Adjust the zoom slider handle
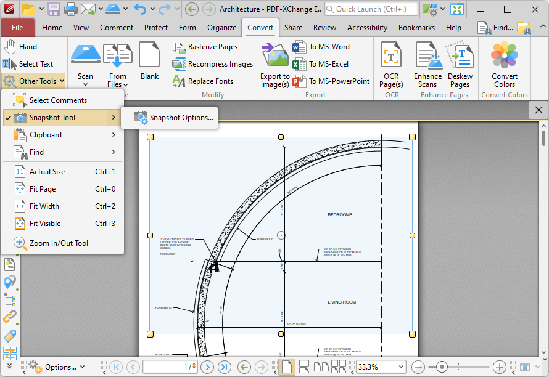 coord(442,367)
